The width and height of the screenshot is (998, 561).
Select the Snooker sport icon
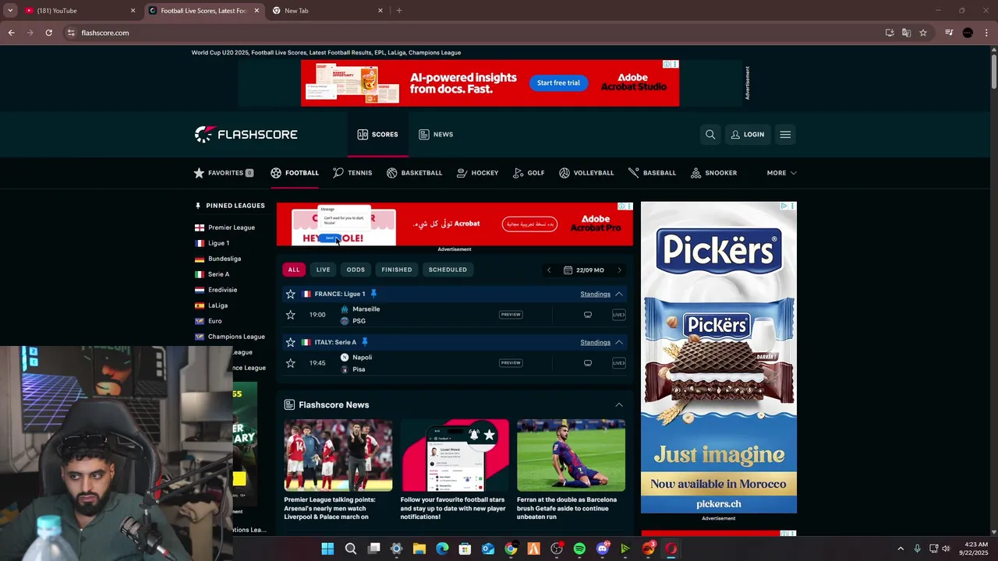696,173
